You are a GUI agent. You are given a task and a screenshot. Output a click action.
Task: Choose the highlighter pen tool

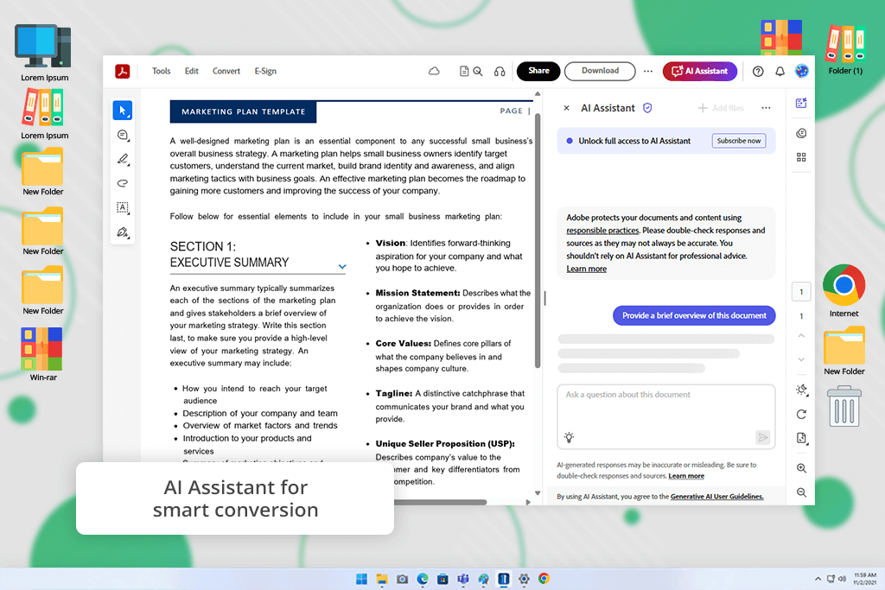[123, 159]
